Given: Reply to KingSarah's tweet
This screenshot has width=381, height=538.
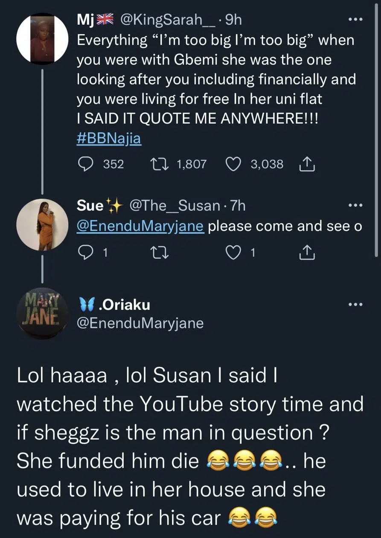Looking at the screenshot, I should pos(87,164).
